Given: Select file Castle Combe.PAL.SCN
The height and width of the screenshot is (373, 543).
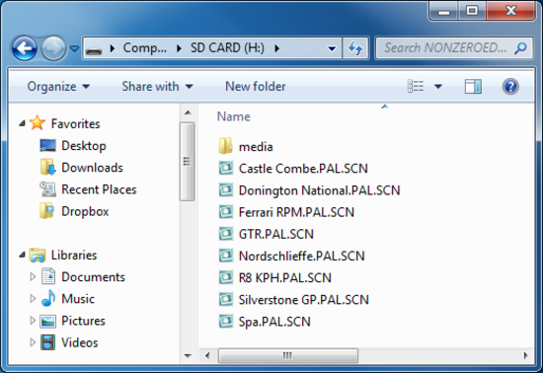Looking at the screenshot, I should point(303,169).
